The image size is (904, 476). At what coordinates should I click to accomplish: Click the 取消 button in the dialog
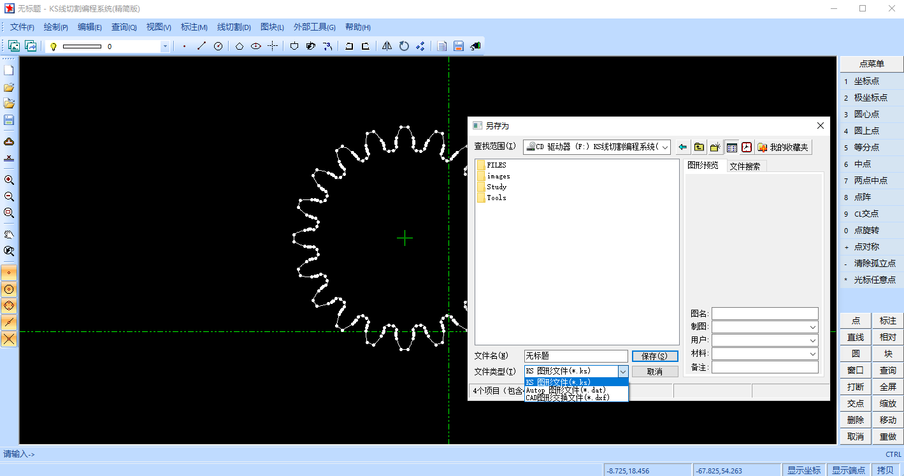click(x=655, y=371)
